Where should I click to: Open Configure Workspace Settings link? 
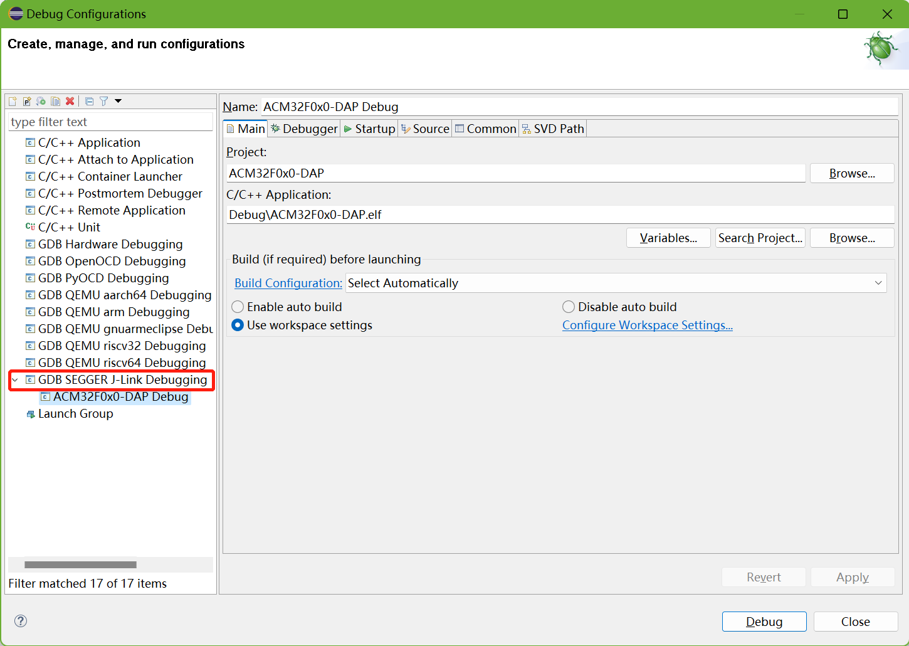pos(647,325)
